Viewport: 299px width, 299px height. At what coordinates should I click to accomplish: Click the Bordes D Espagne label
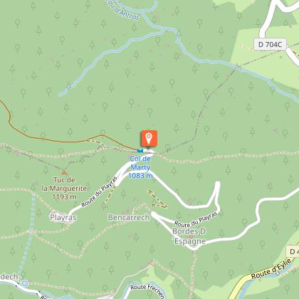[189, 236]
